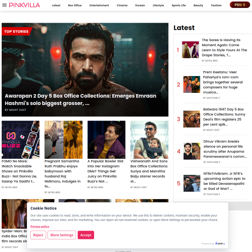The image size is (252, 252).
Task: Open NTRxTrivikram Jr NTR article
Action: (x=224, y=181)
